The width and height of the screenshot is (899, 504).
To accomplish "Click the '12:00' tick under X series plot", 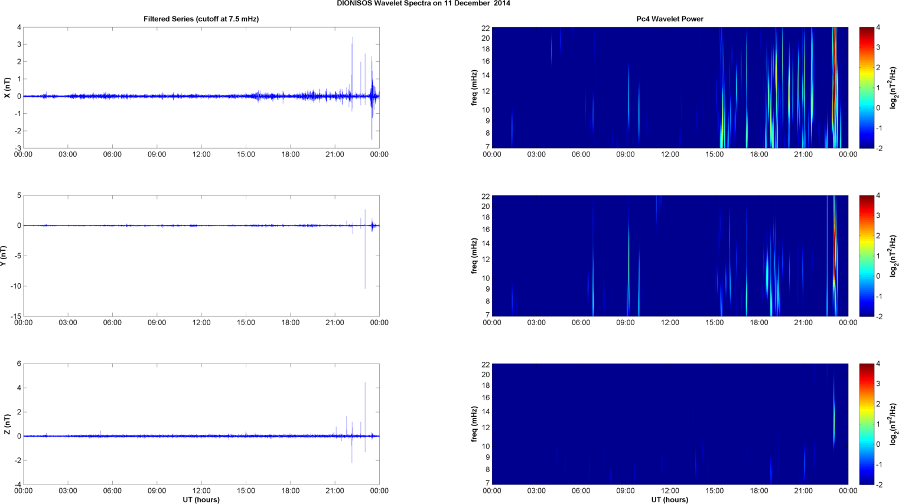I will click(x=201, y=155).
